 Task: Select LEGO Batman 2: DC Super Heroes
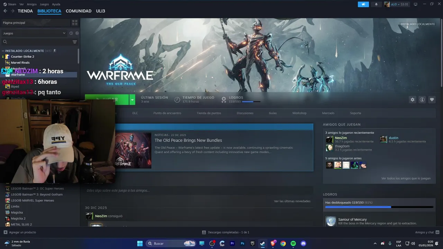point(37,188)
